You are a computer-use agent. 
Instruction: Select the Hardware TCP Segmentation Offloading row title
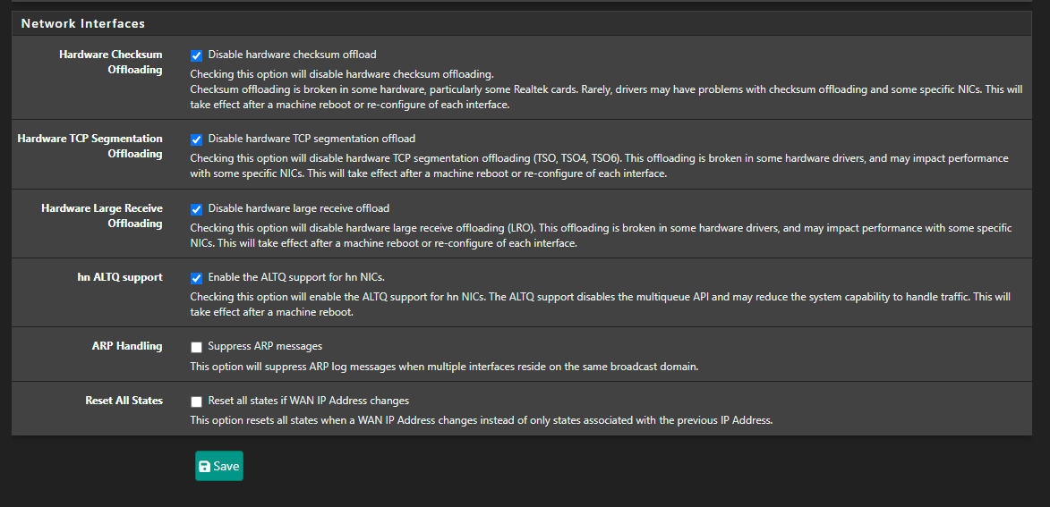[x=90, y=147]
